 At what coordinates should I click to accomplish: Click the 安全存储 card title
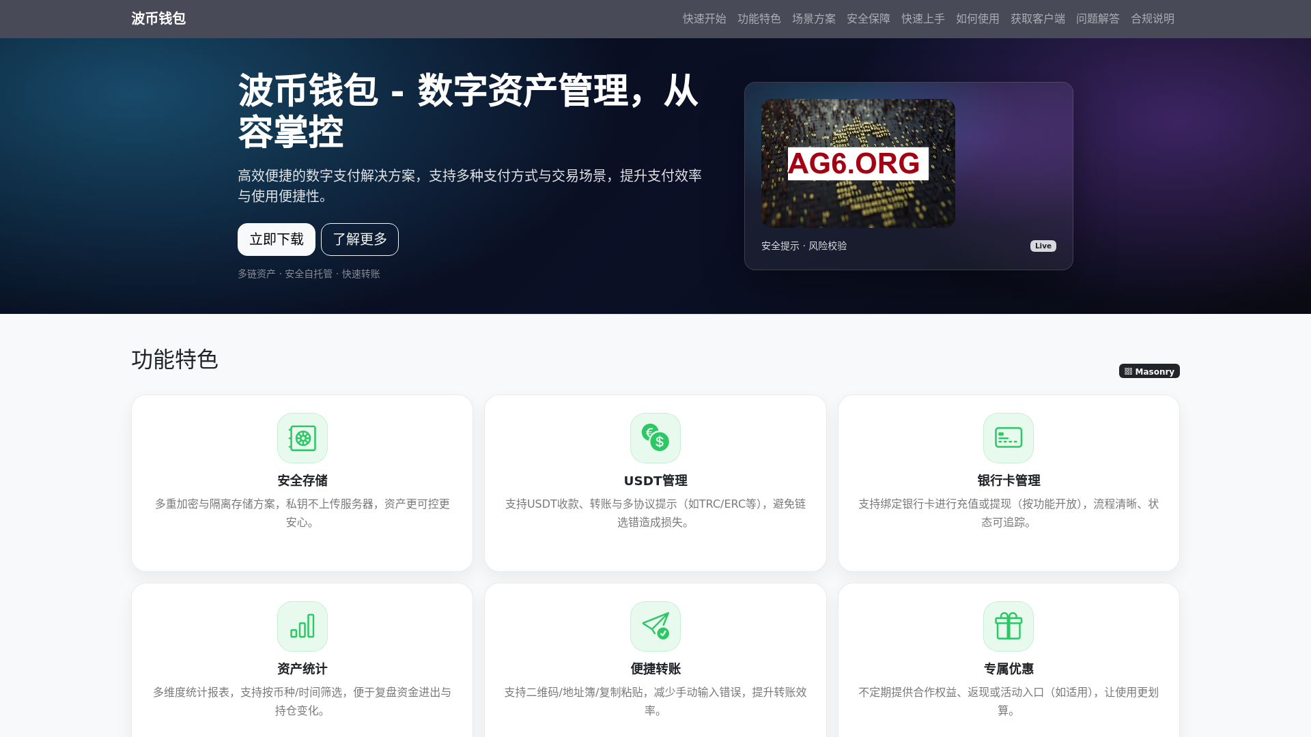(x=302, y=480)
